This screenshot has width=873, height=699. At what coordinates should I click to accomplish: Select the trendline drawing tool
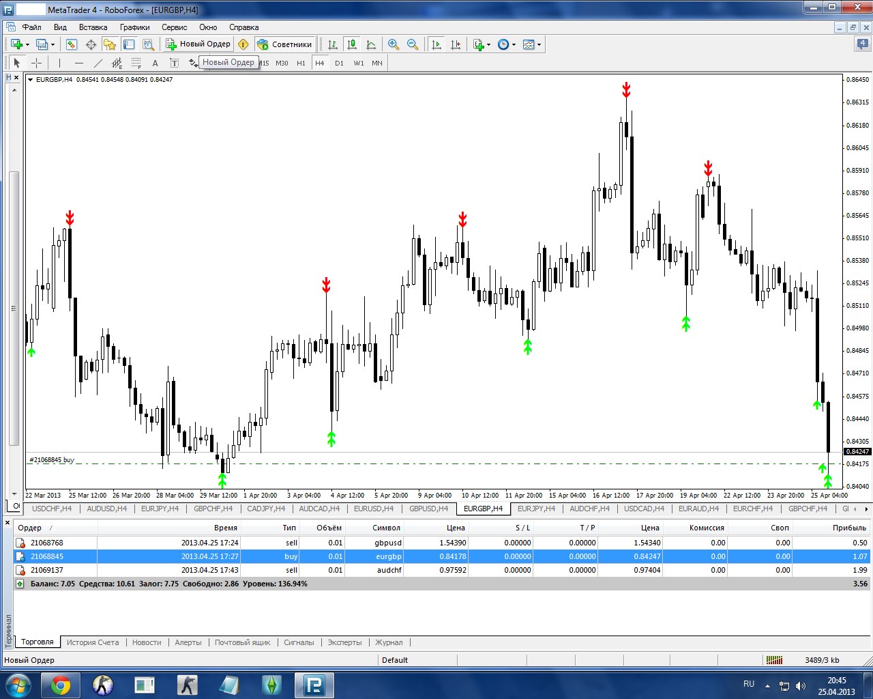pos(98,63)
